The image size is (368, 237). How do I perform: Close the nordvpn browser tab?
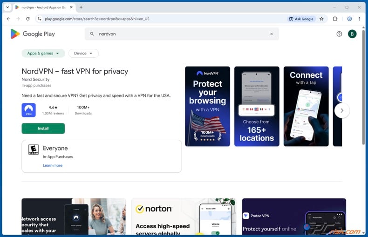[x=71, y=7]
